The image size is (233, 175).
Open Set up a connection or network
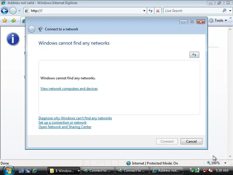62,123
